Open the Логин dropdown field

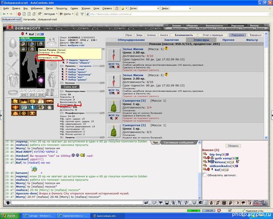(x=148, y=8)
